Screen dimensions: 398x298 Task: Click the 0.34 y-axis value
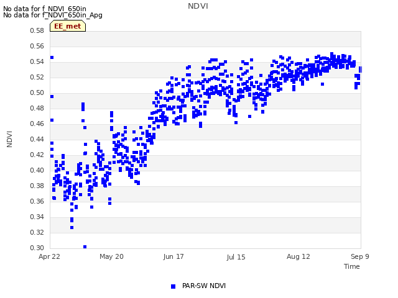click(x=37, y=217)
